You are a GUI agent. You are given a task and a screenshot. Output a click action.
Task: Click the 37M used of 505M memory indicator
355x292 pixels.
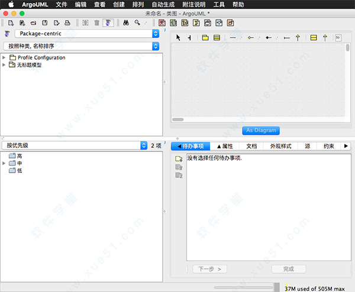pyautogui.click(x=315, y=289)
